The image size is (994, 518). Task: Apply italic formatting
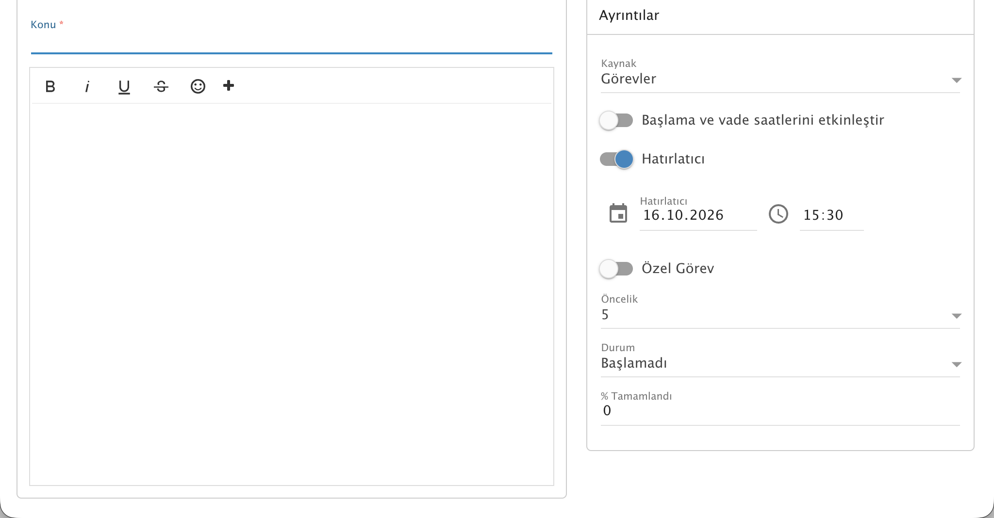(87, 86)
